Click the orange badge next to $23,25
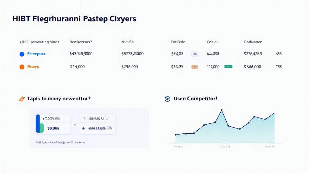The width and height of the screenshot is (309, 173). point(195,67)
